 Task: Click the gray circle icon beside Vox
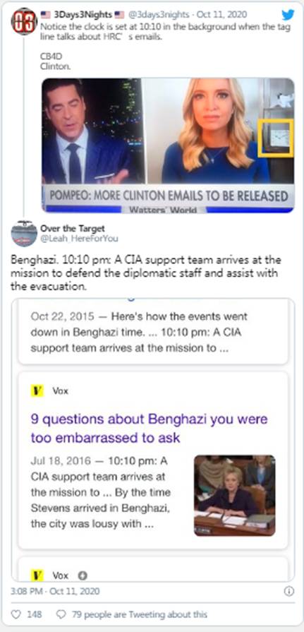[82, 576]
